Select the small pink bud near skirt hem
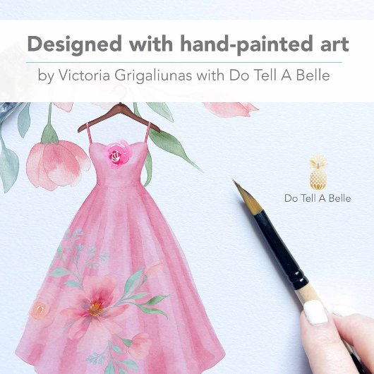The width and height of the screenshot is (374, 374). coord(140,346)
